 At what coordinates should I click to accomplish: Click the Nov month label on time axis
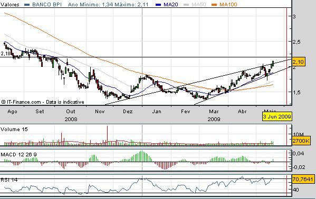coord(100,111)
